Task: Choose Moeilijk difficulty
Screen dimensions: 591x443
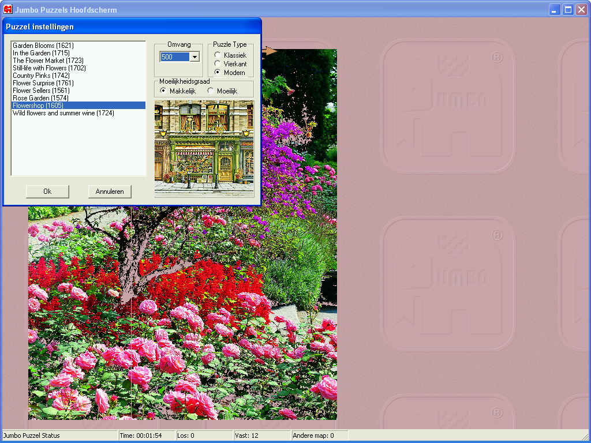Action: click(x=222, y=91)
